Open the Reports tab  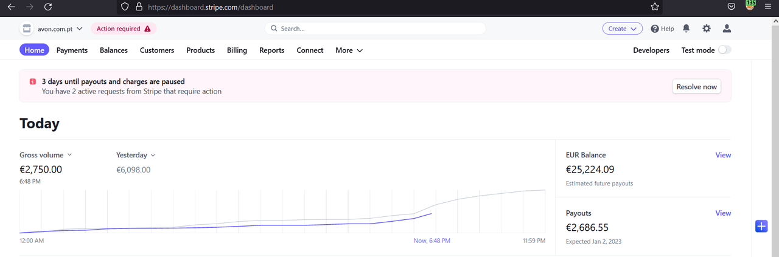(x=272, y=50)
